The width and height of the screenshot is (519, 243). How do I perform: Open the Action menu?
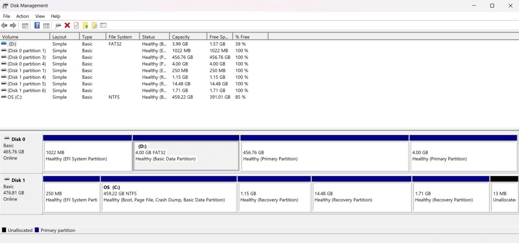pos(22,16)
